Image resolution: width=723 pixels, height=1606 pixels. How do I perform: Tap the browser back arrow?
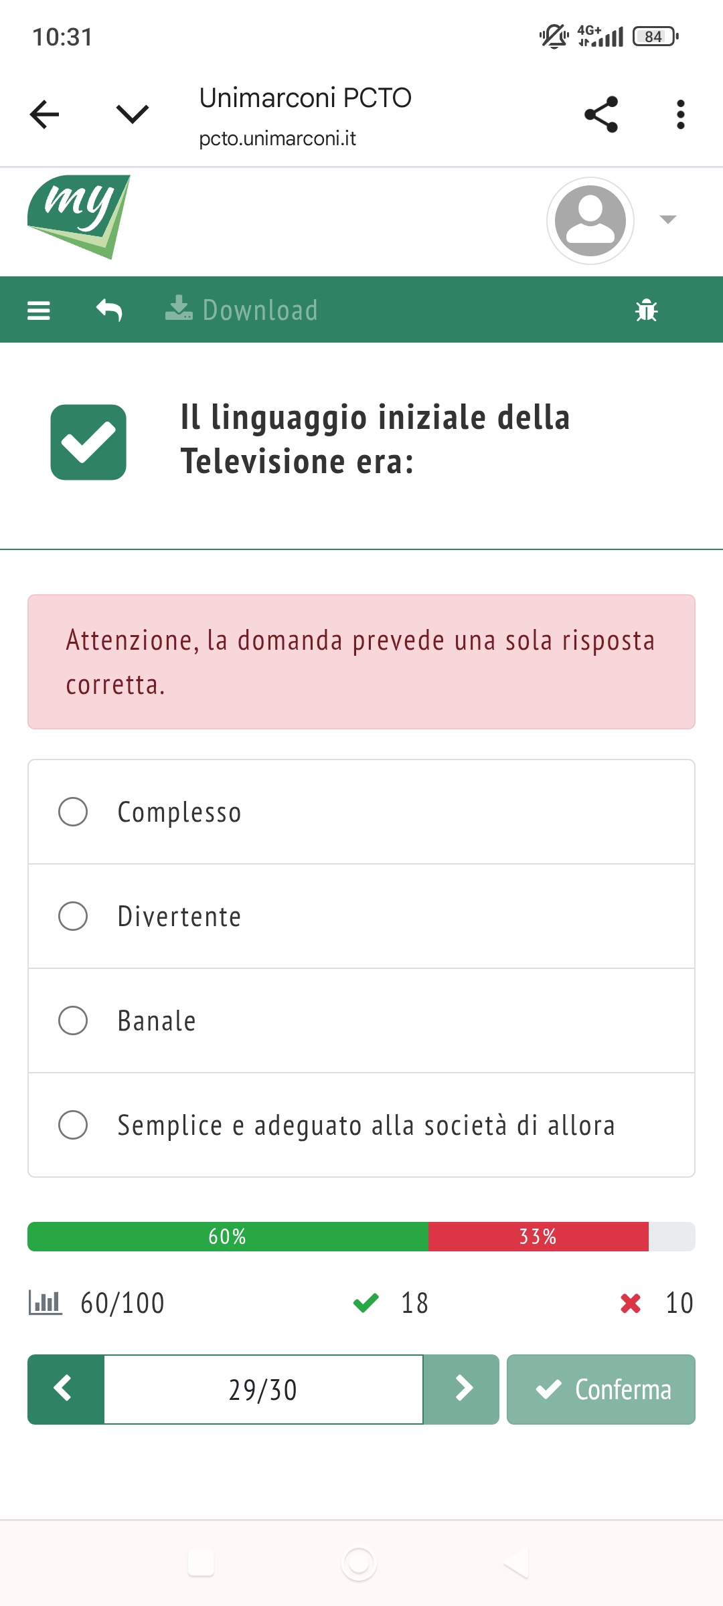click(45, 114)
